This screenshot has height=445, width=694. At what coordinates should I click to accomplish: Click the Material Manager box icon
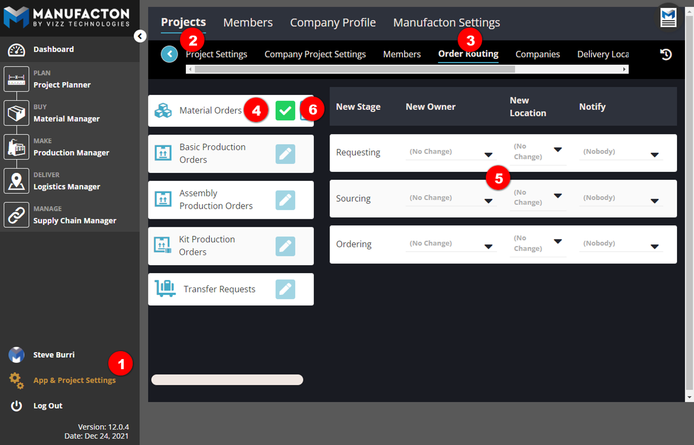[17, 113]
